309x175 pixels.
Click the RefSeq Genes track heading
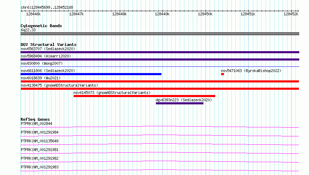[x=35, y=119]
